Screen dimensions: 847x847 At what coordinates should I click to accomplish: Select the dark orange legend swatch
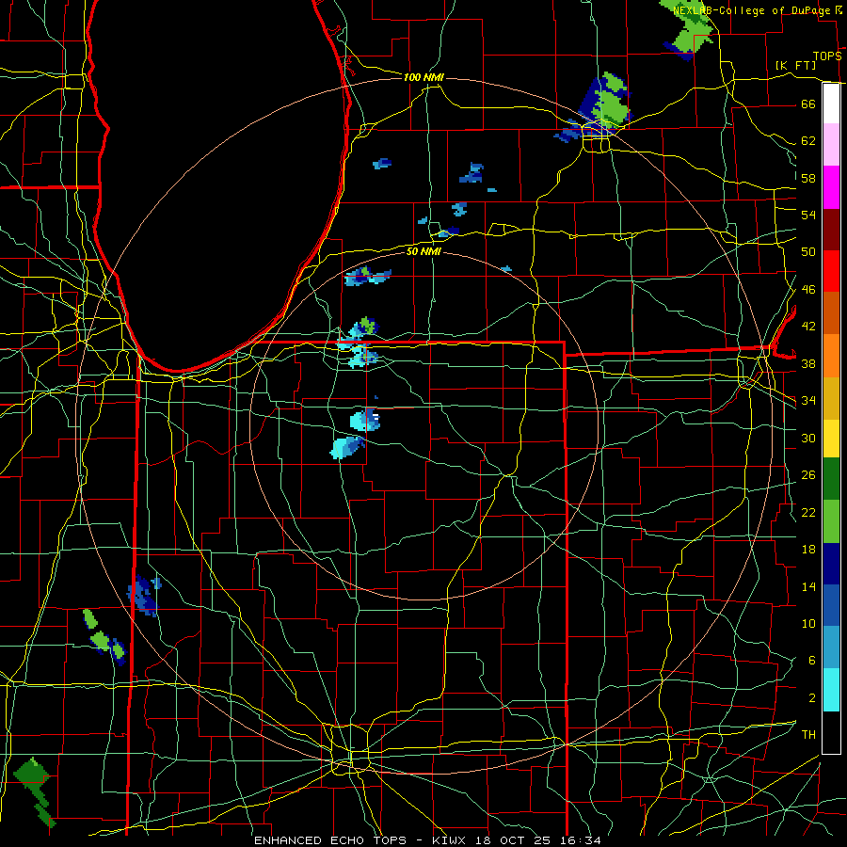click(x=831, y=312)
